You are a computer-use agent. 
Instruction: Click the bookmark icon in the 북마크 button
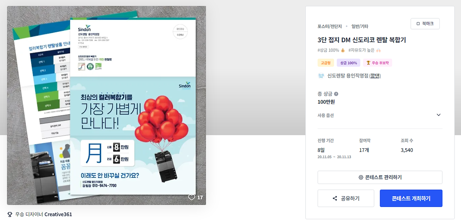point(418,24)
